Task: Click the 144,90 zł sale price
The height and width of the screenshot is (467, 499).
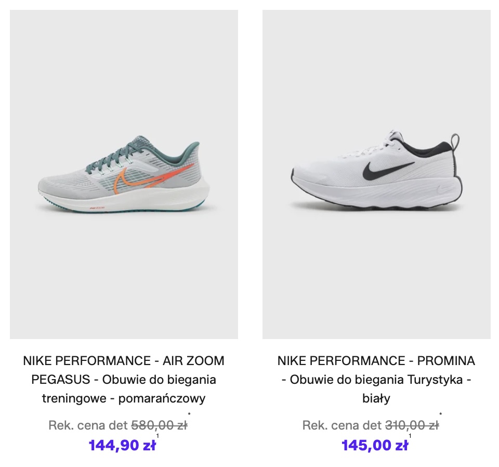Action: pyautogui.click(x=122, y=446)
